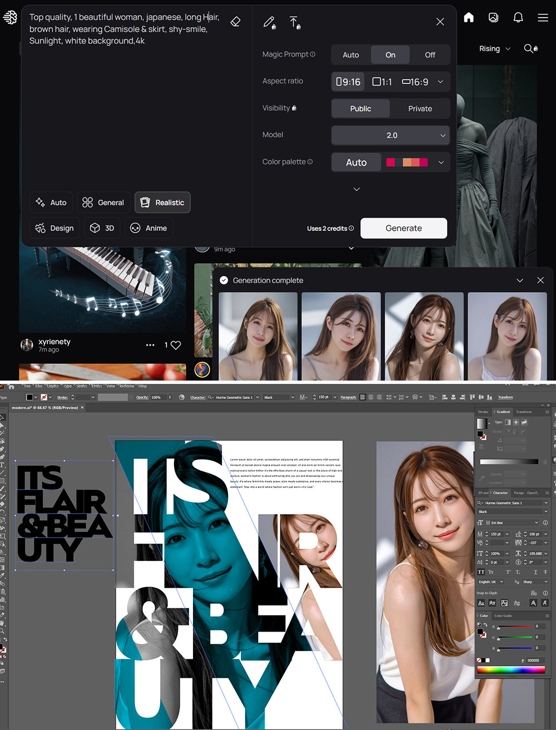
Task: Collapse the Generation complete panel
Action: point(520,280)
